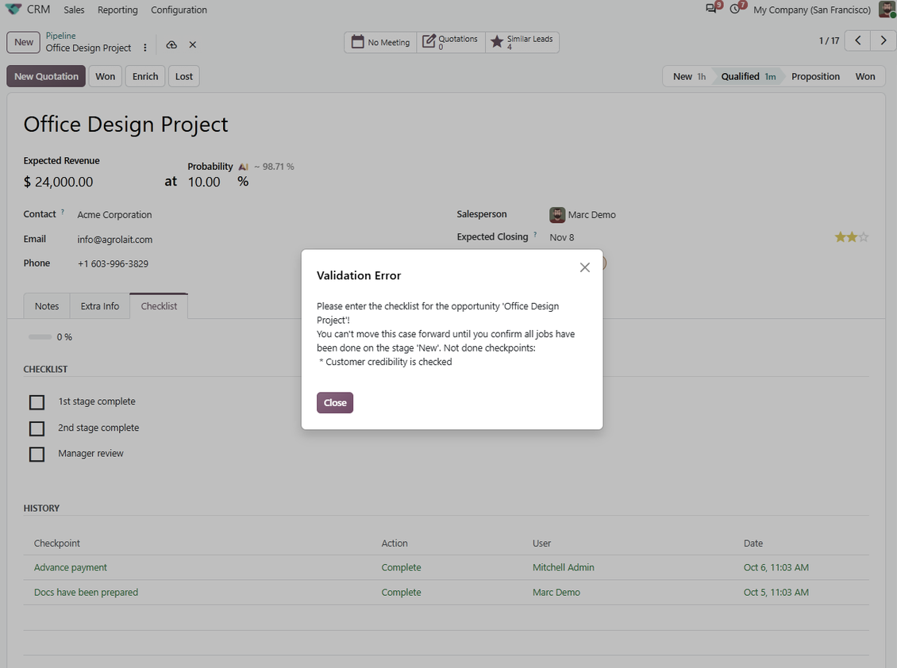This screenshot has width=897, height=668.
Task: Switch to the Notes tab
Action: [47, 306]
